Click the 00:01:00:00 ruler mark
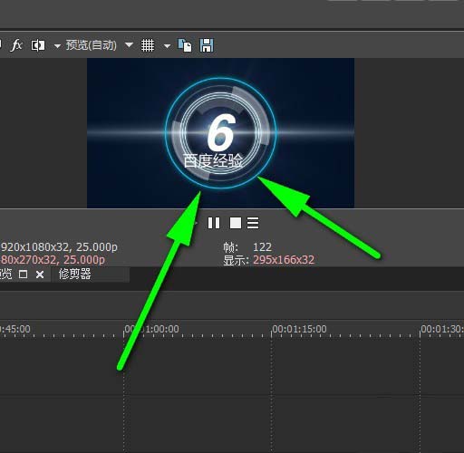This screenshot has height=453, width=464. [x=152, y=329]
